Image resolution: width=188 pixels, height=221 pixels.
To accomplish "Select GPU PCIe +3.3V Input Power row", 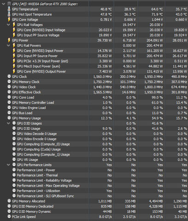I will (x=94, y=61).
